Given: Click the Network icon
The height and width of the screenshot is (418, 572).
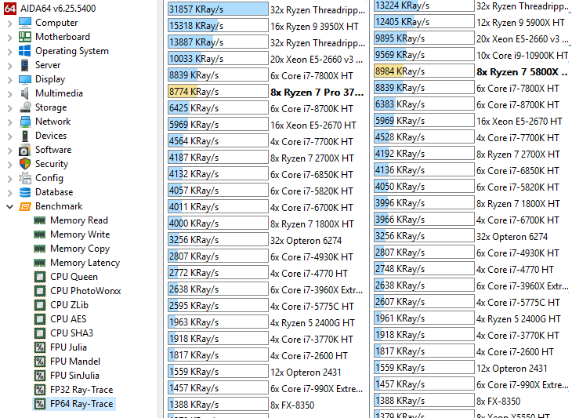Looking at the screenshot, I should pyautogui.click(x=25, y=122).
